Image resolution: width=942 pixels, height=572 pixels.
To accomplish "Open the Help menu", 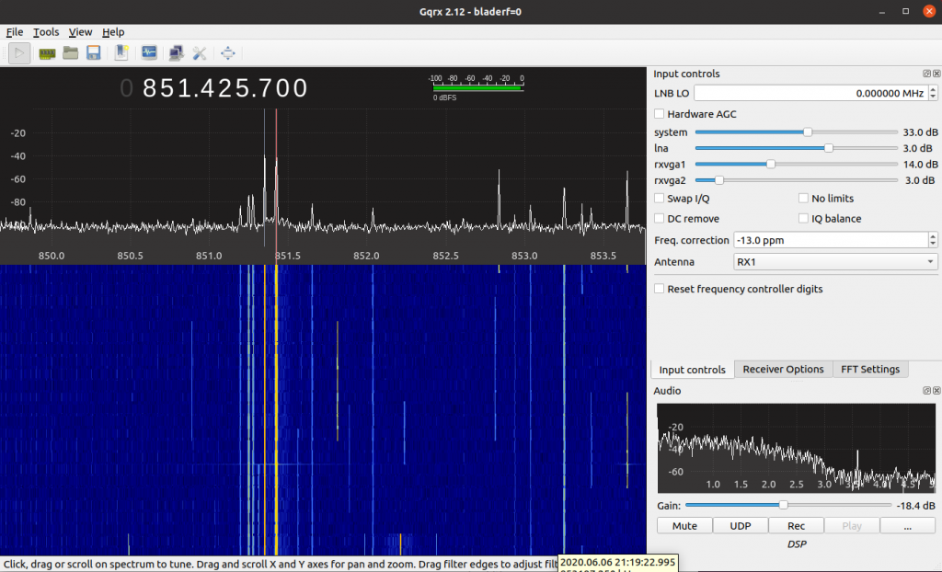I will click(113, 32).
